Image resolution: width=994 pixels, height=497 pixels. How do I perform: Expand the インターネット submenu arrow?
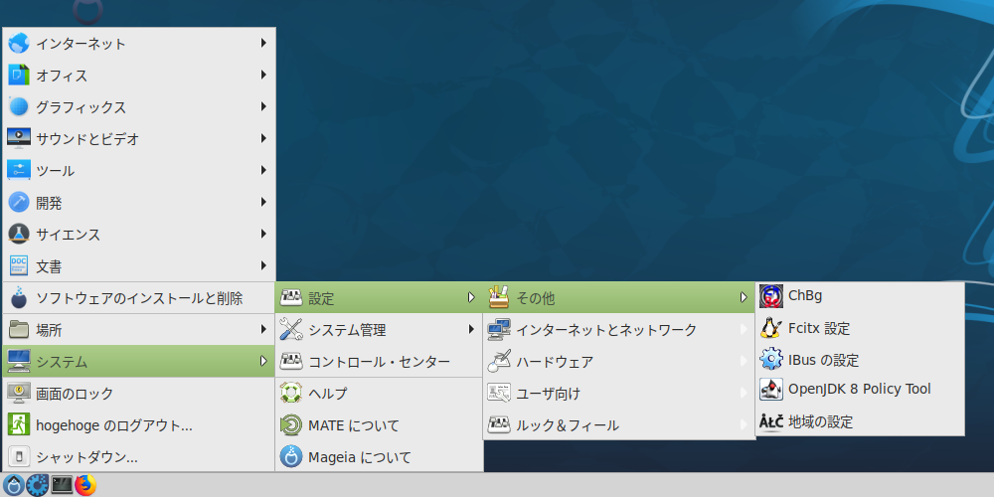click(263, 43)
